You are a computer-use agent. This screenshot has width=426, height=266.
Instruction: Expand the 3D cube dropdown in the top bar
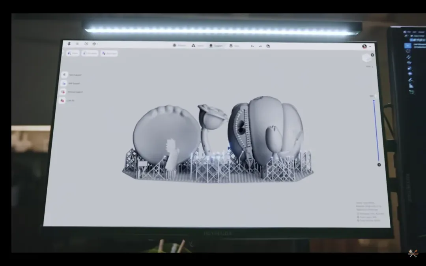pyautogui.click(x=95, y=44)
